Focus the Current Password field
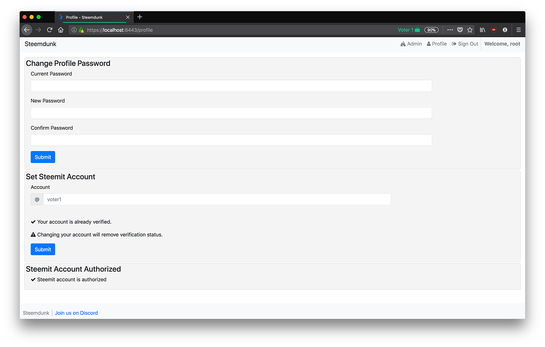545x347 pixels. (x=231, y=86)
